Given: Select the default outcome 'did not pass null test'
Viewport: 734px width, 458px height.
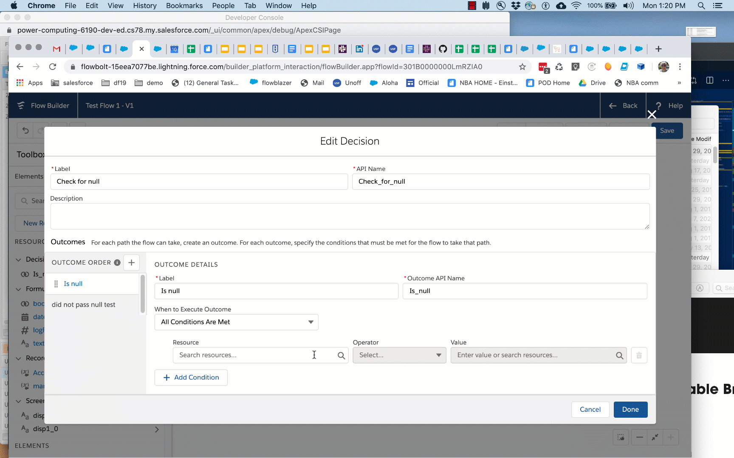Looking at the screenshot, I should click(x=84, y=304).
